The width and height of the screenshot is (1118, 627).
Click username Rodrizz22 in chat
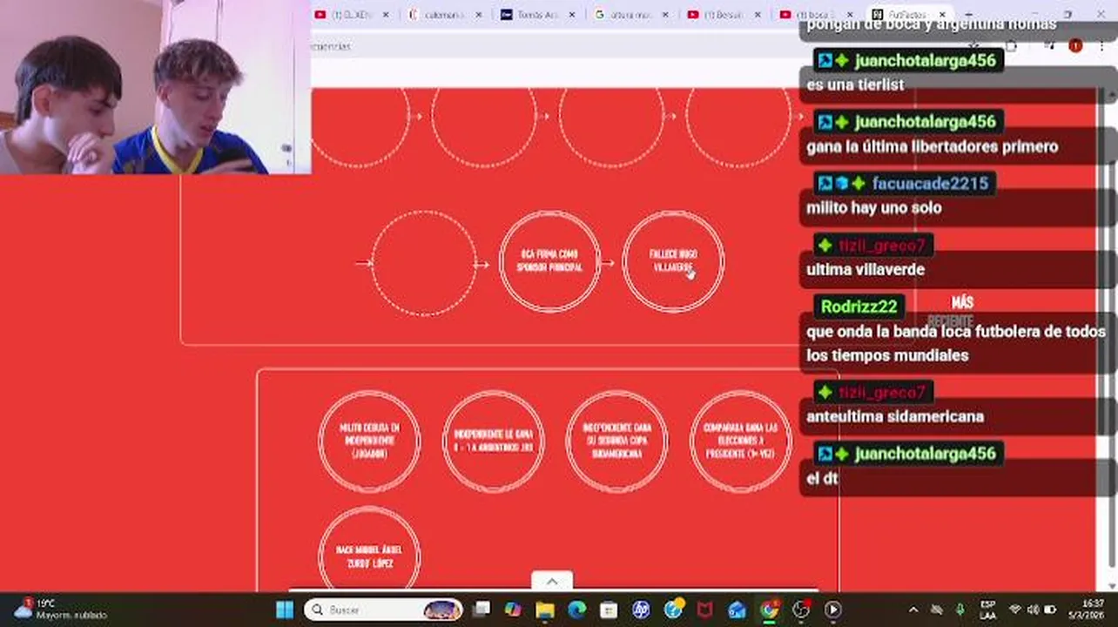click(859, 307)
